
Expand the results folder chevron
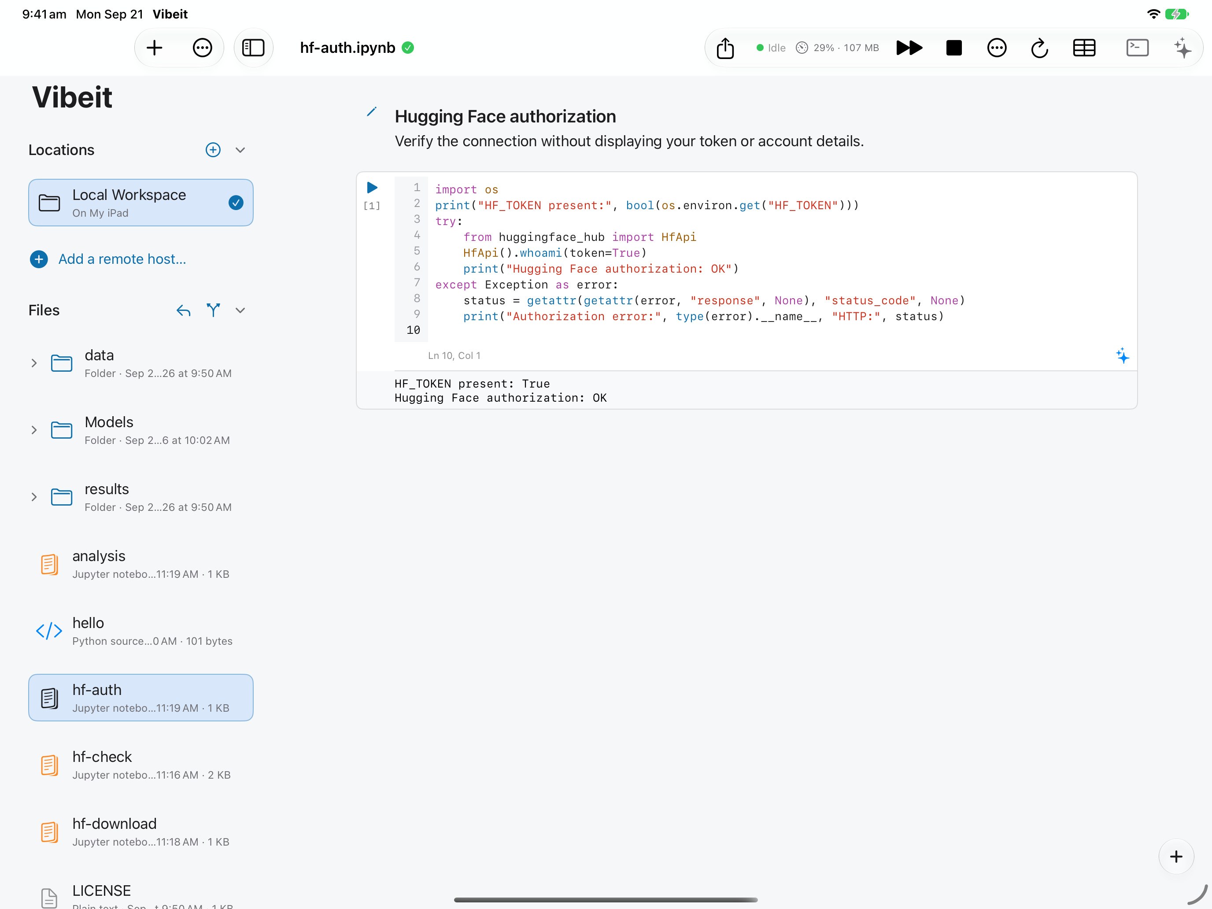[x=34, y=496]
